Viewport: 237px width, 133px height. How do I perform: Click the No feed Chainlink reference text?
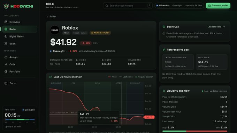55,64
